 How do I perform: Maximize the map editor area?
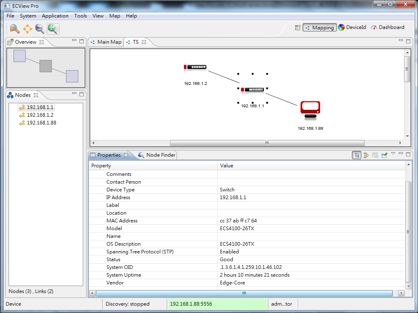(408, 41)
